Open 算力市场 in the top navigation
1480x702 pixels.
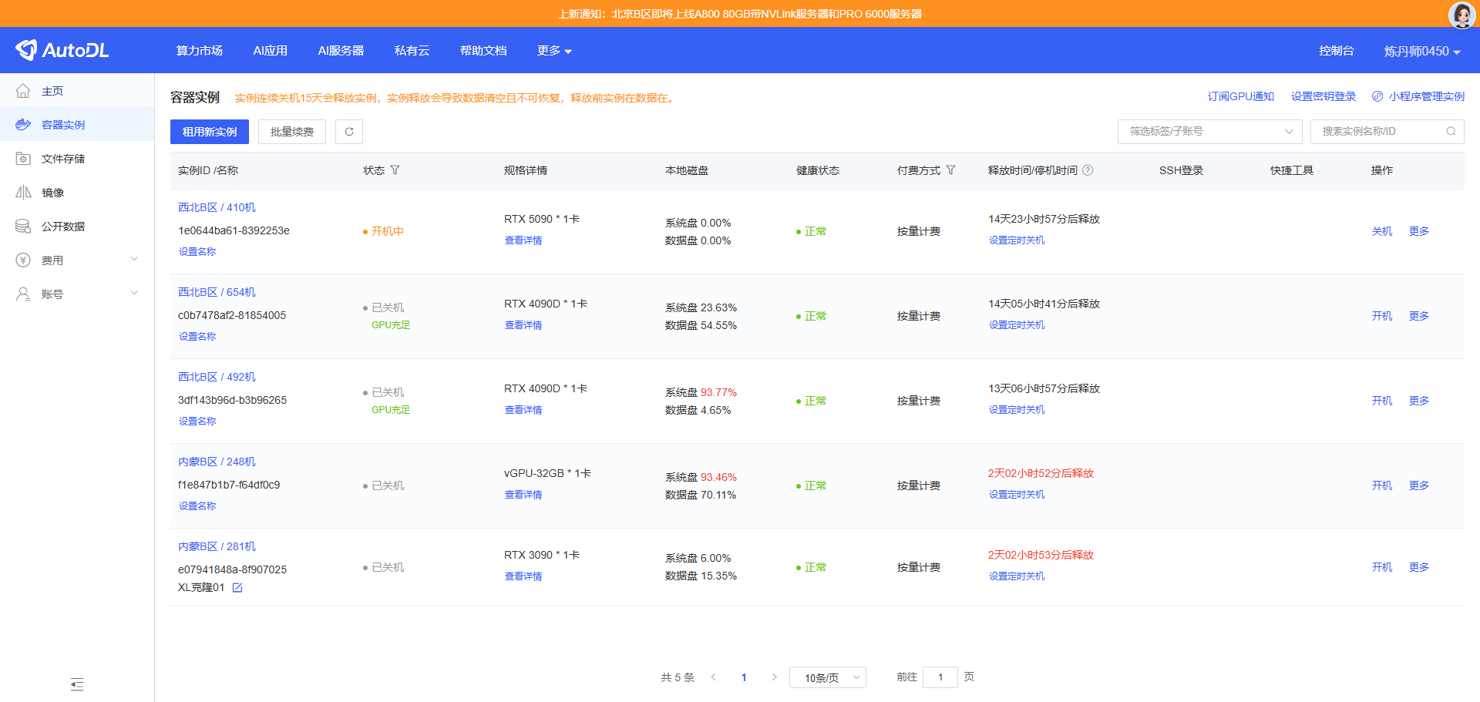pyautogui.click(x=199, y=51)
